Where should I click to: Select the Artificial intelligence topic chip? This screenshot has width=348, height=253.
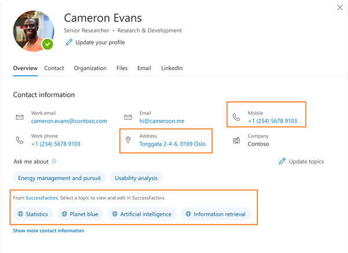tap(142, 214)
